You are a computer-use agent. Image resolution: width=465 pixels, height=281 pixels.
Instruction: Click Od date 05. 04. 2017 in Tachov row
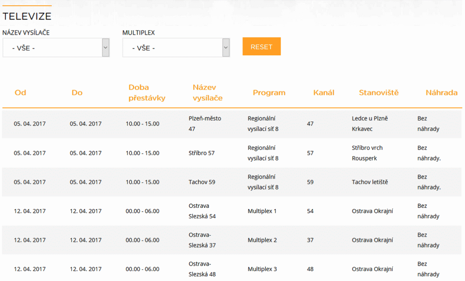tap(29, 182)
